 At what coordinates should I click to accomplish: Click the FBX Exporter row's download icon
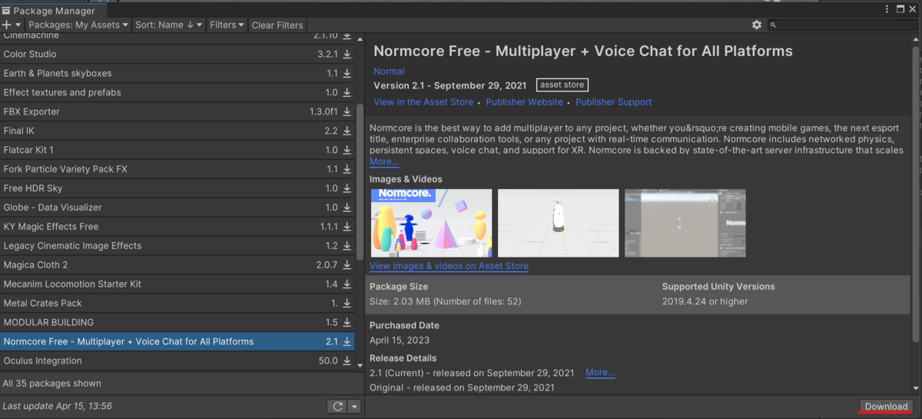point(347,112)
